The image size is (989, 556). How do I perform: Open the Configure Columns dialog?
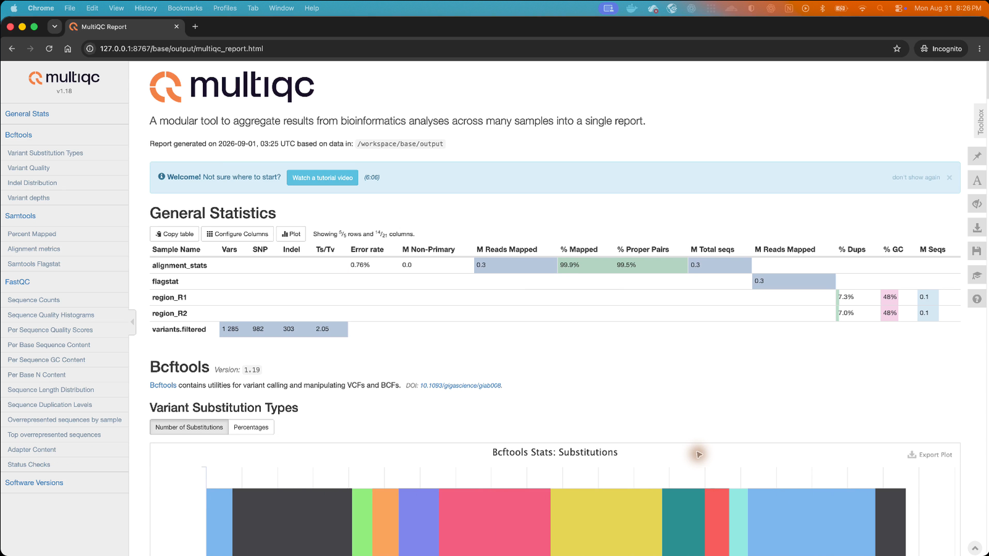(237, 234)
